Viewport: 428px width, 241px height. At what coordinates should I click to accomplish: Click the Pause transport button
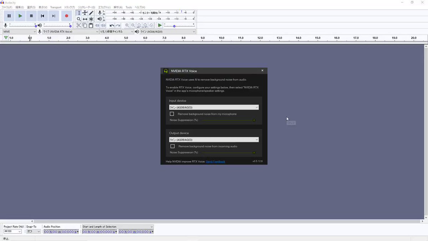pos(9,16)
